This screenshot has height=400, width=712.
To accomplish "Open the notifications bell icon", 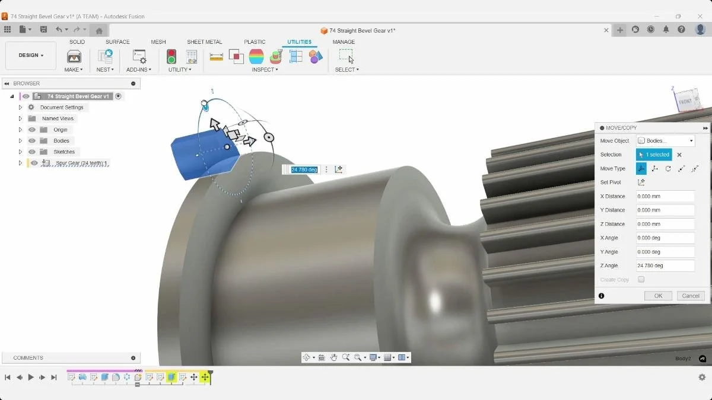I will [x=666, y=29].
